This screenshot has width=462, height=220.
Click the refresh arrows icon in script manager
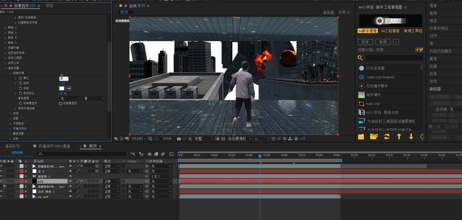click(386, 137)
